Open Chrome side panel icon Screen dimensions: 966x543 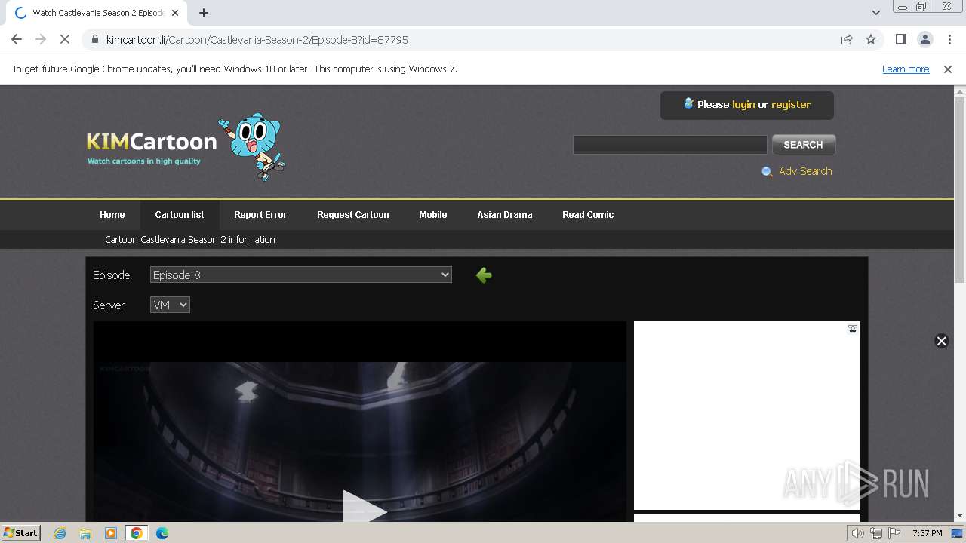(x=900, y=39)
